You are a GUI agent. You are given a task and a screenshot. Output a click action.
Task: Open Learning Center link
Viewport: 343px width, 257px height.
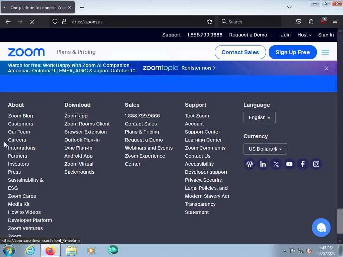pyautogui.click(x=203, y=140)
